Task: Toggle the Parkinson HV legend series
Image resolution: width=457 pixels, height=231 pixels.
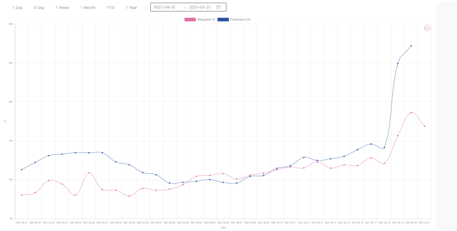Action: (240, 19)
